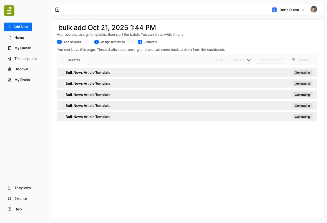Screen dimensions: 327x223
Task: Click the second row's Generating status badge
Action: click(x=302, y=83)
